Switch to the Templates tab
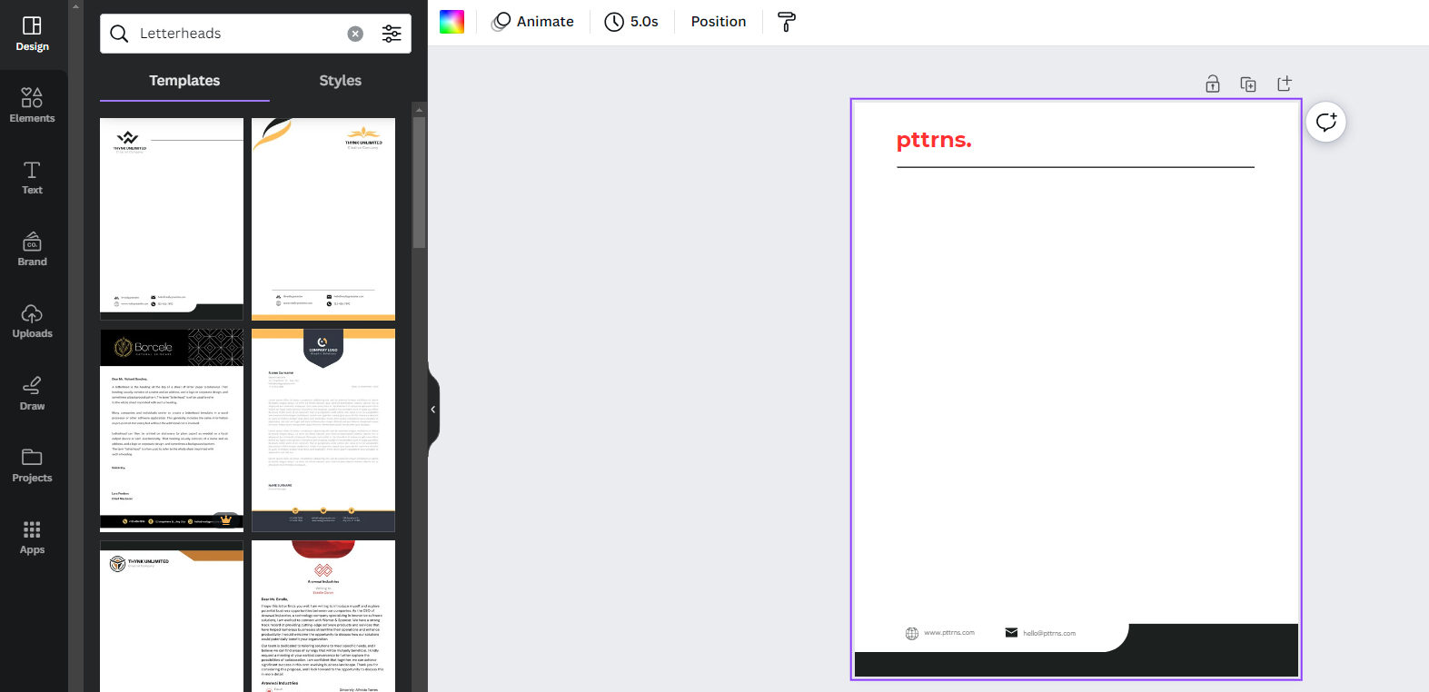 184,81
